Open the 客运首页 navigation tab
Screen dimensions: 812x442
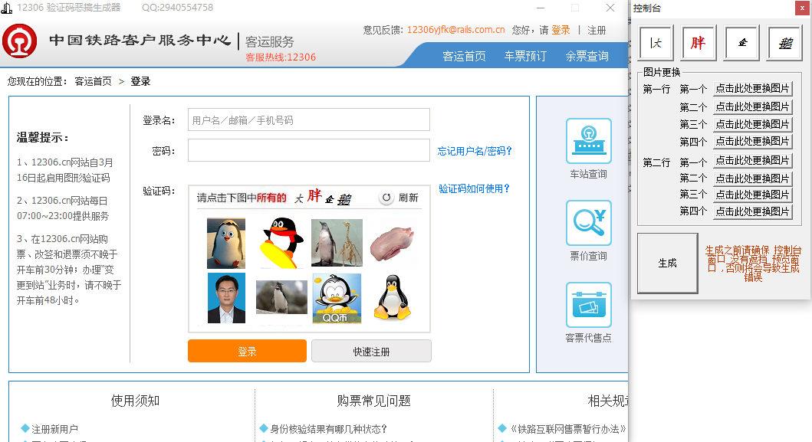(464, 56)
